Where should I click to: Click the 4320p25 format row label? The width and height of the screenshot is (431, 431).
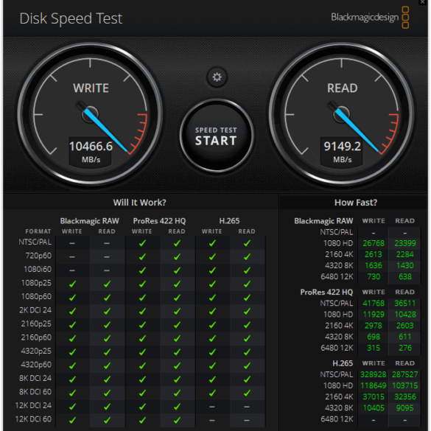pos(36,351)
